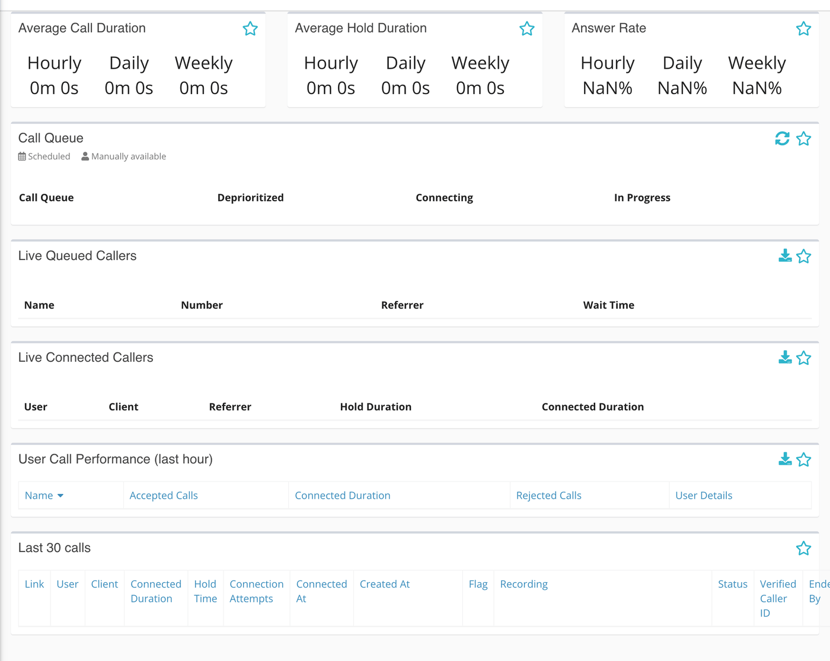This screenshot has height=661, width=830.
Task: Sort by Flag column
Action: [x=478, y=584]
